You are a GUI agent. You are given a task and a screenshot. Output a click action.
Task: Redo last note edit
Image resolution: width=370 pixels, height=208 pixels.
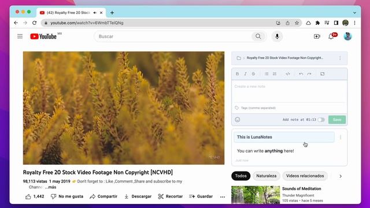(309, 74)
